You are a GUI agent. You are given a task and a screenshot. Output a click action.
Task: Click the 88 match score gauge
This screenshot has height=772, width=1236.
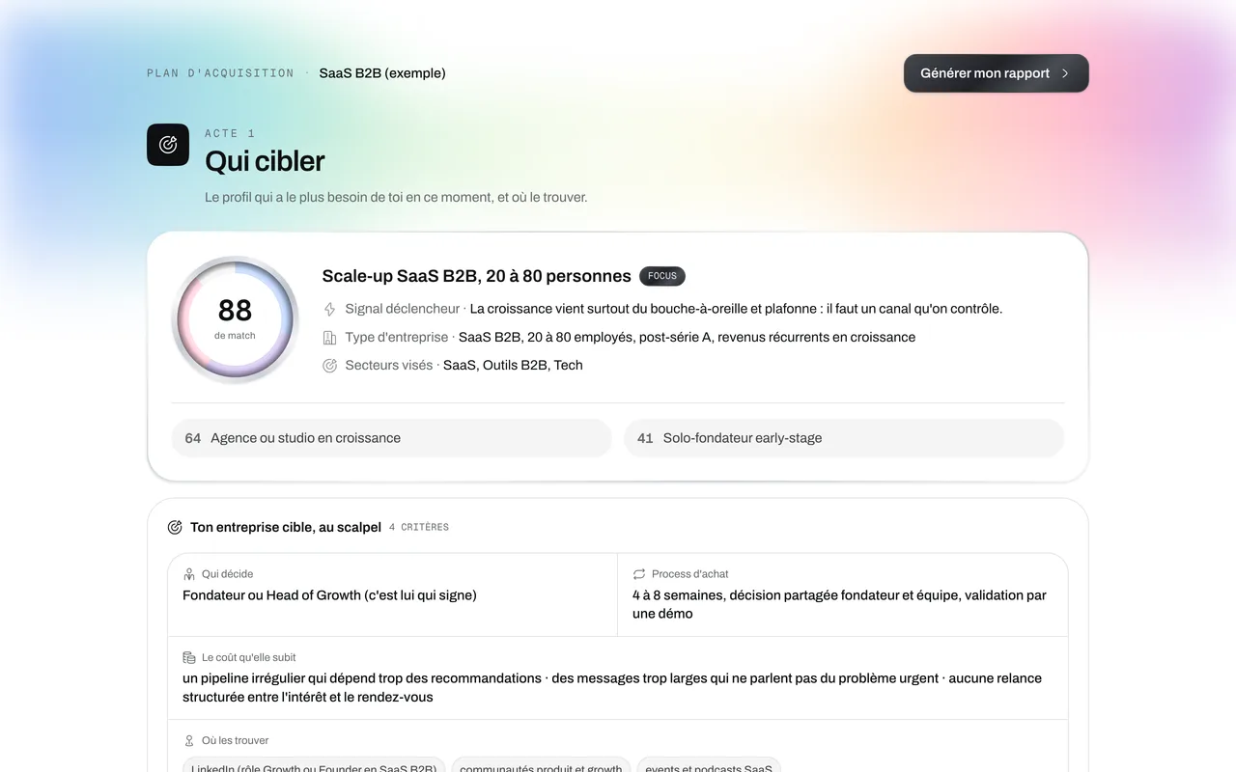point(235,319)
